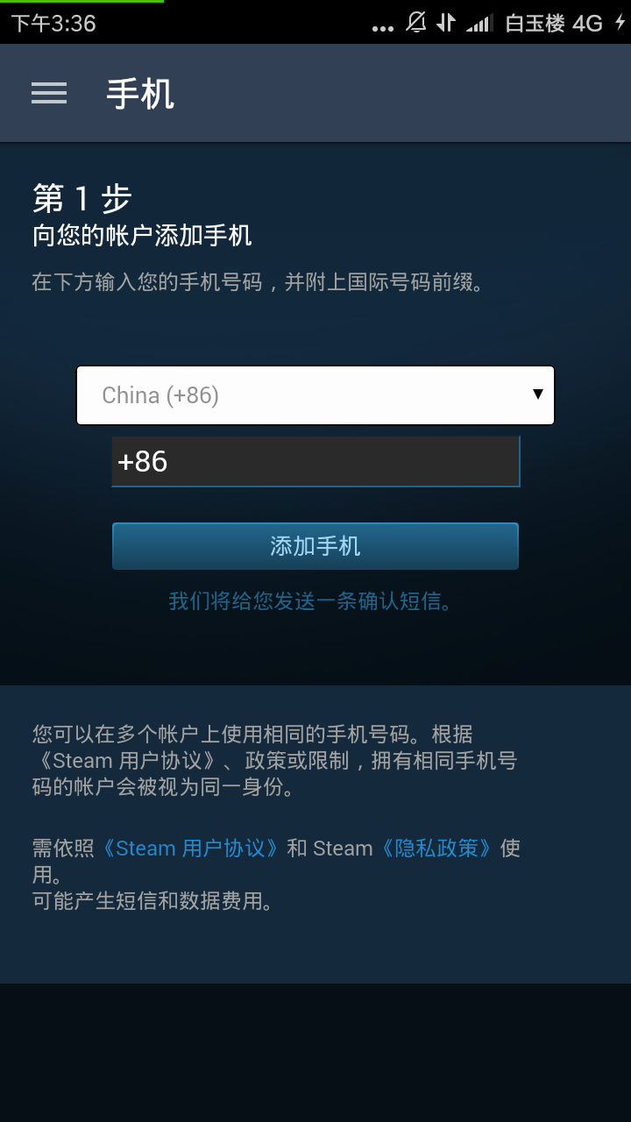Open the blue《Steam 用户协议》link
This screenshot has width=631, height=1122.
pyautogui.click(x=190, y=849)
